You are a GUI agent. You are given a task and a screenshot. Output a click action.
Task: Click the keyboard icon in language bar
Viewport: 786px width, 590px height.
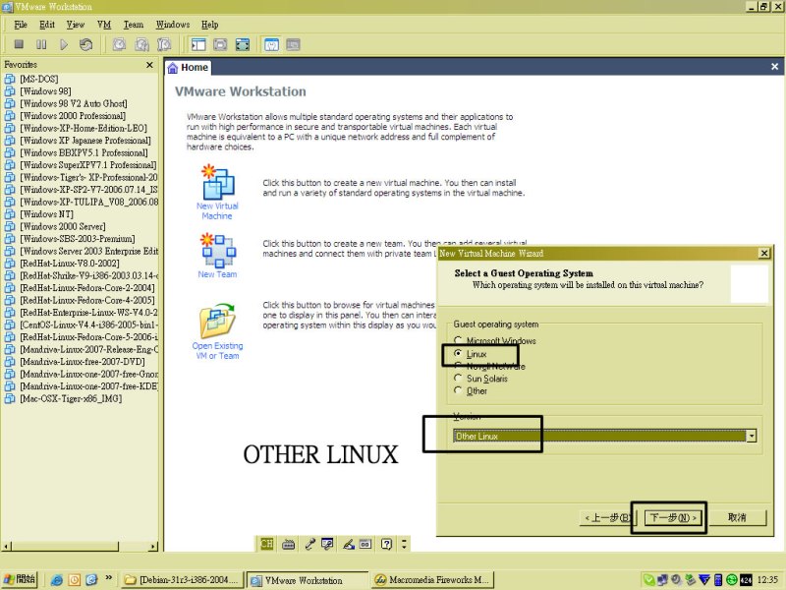tap(288, 544)
